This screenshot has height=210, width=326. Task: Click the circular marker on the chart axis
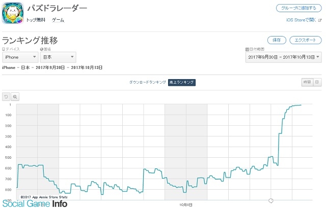270,200
